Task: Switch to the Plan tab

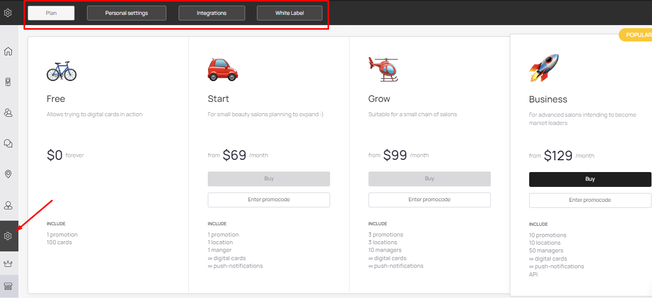Action: click(x=51, y=13)
